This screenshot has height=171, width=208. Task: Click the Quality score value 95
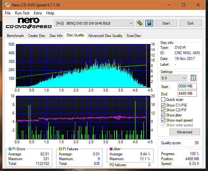pyautogui.click(x=197, y=143)
